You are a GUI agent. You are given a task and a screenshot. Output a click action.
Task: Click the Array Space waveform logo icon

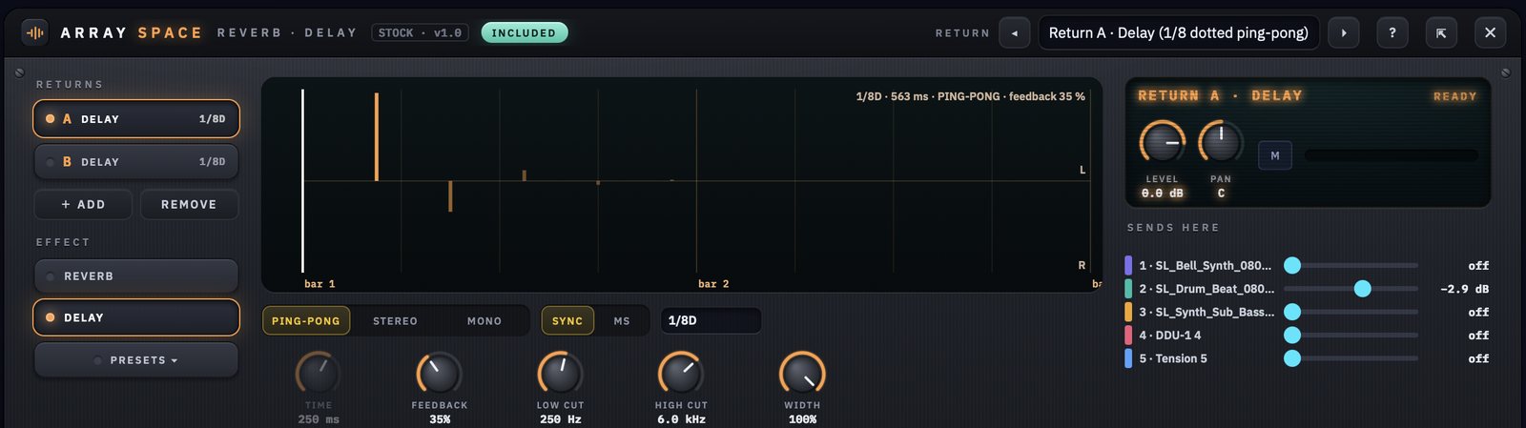[x=35, y=32]
